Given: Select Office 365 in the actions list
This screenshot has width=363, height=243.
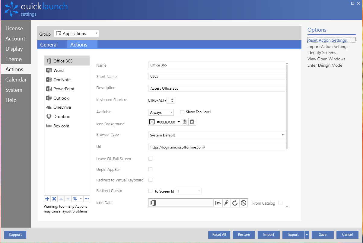Looking at the screenshot, I should [67, 61].
